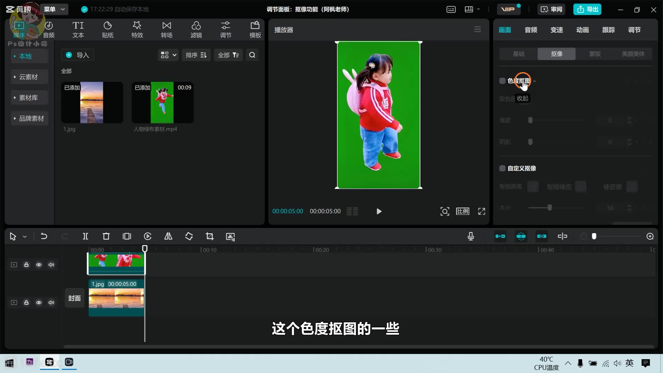663x373 pixels.
Task: Open the media view mode dropdown
Action: [168, 55]
